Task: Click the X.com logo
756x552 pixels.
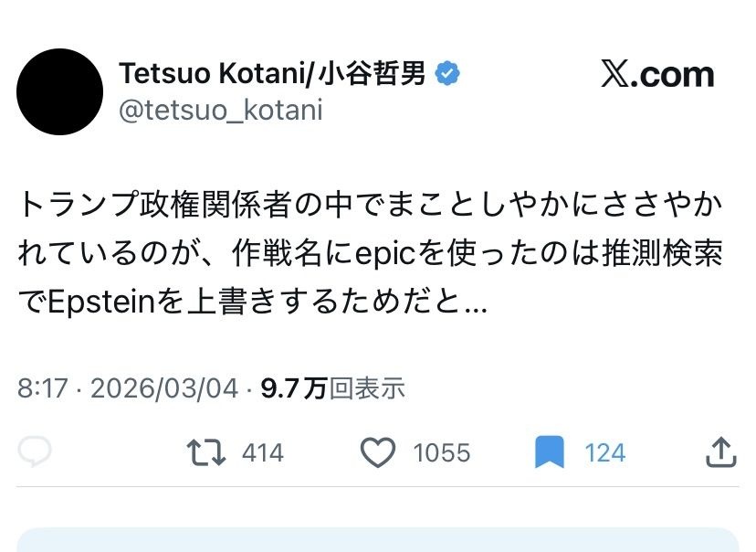Action: pyautogui.click(x=657, y=75)
